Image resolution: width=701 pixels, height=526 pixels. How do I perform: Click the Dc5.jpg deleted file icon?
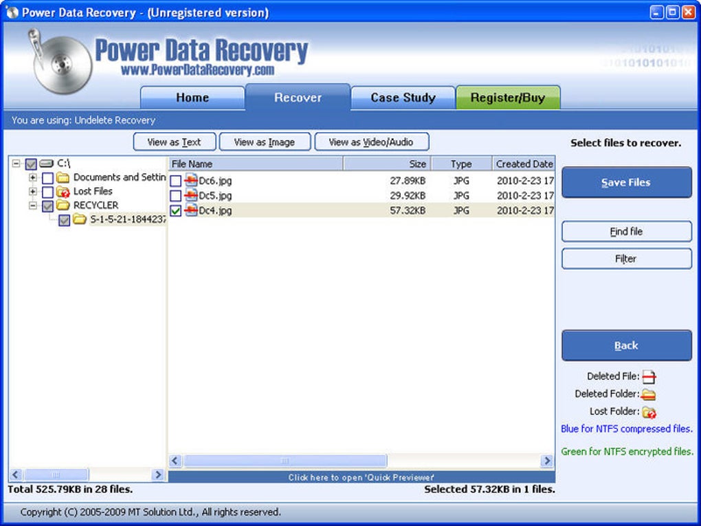coord(191,195)
